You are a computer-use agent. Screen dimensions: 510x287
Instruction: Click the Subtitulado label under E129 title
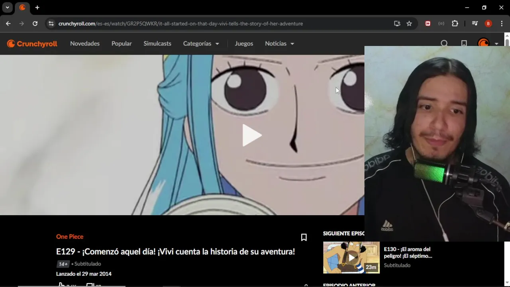point(88,264)
